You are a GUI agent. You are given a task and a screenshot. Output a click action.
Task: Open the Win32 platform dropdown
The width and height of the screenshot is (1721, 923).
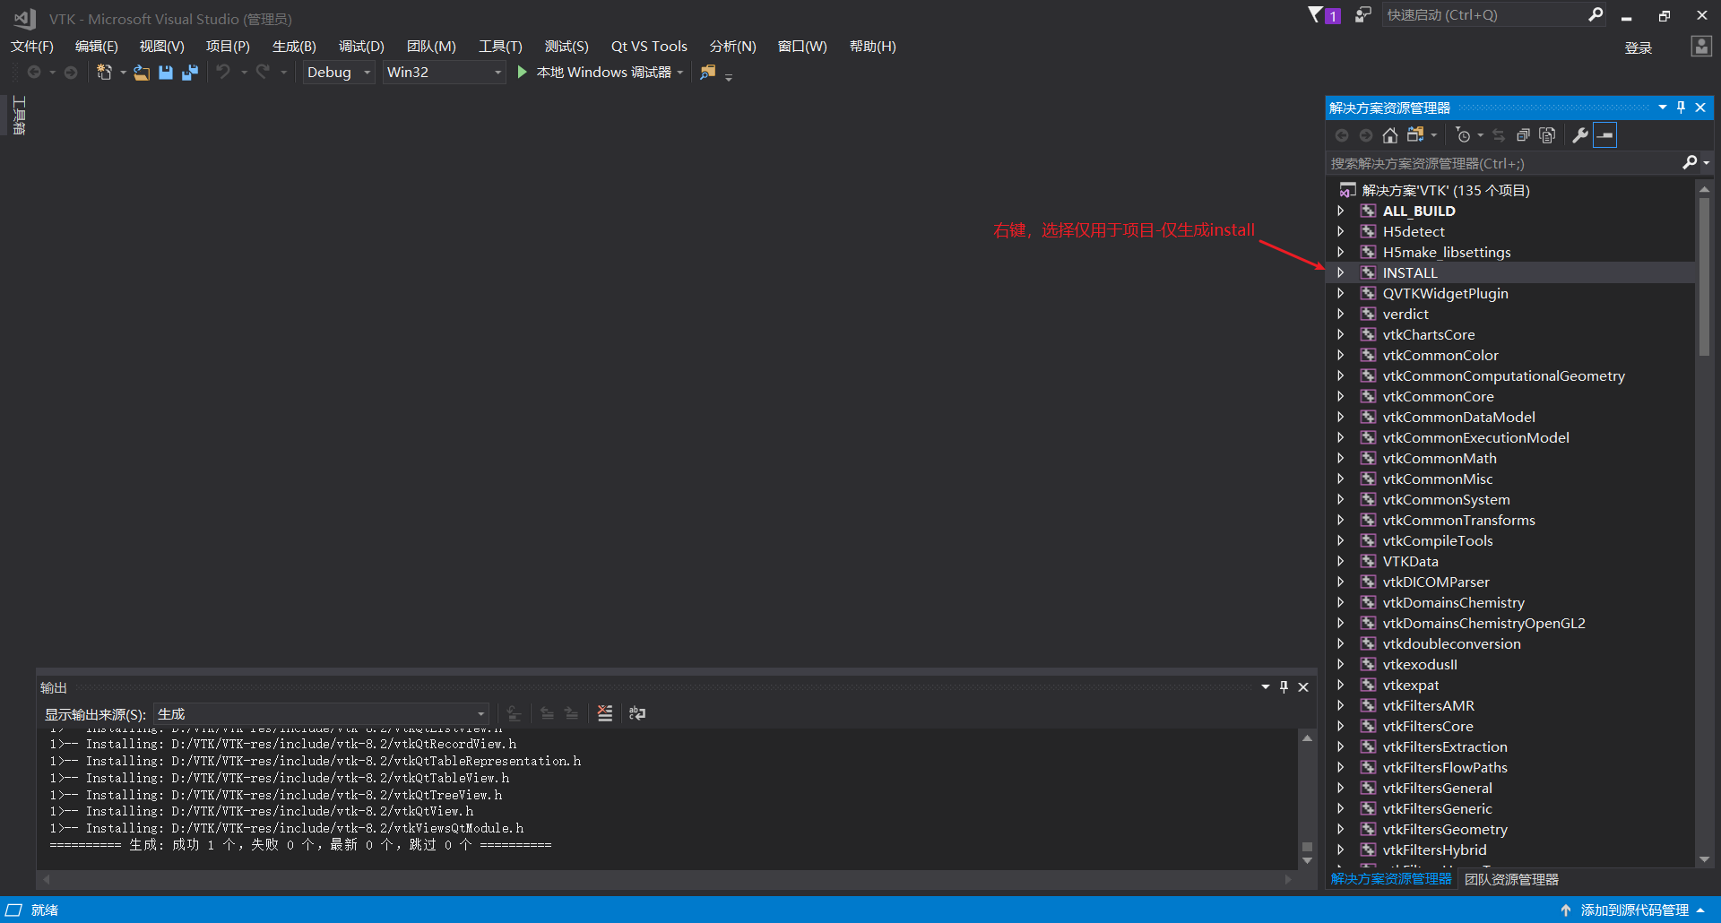497,72
